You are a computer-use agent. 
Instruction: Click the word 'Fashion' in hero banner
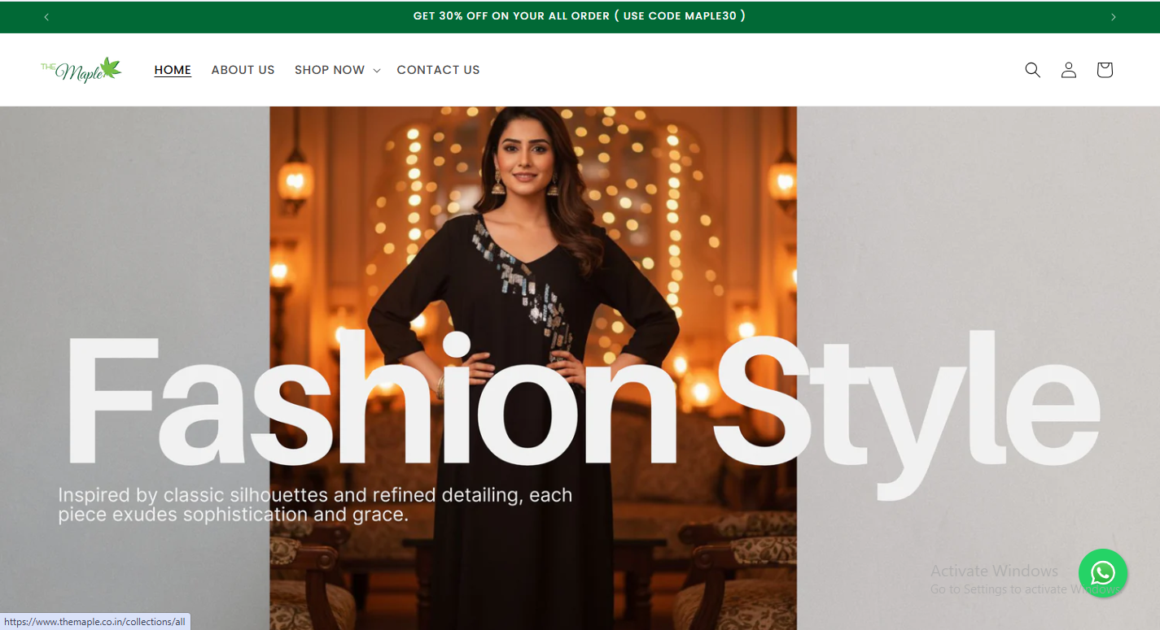coord(370,400)
